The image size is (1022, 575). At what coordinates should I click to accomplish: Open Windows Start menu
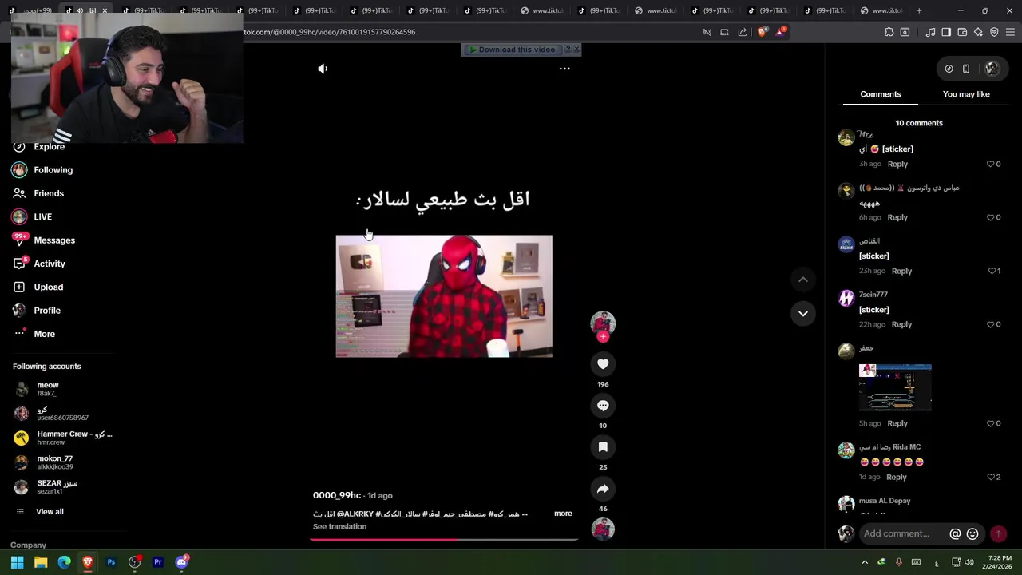17,562
